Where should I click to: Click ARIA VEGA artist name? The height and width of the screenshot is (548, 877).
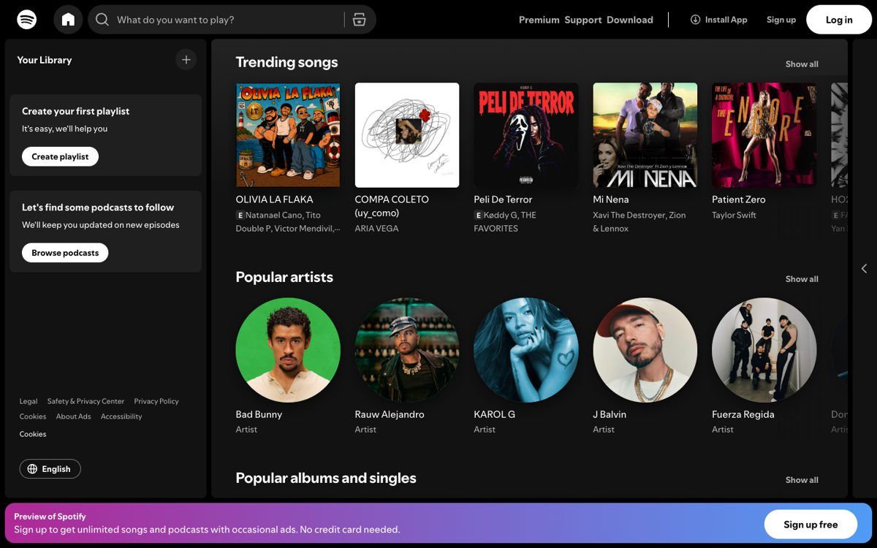pyautogui.click(x=376, y=229)
